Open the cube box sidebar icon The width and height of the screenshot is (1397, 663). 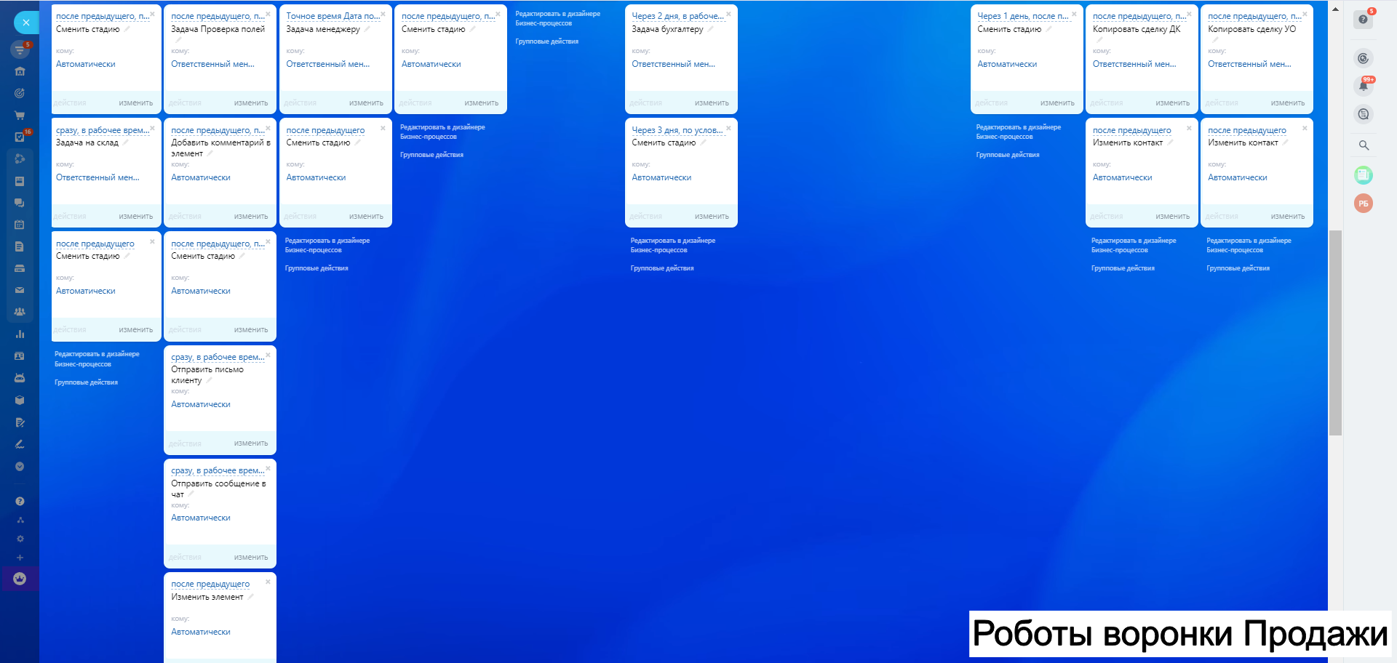click(20, 400)
